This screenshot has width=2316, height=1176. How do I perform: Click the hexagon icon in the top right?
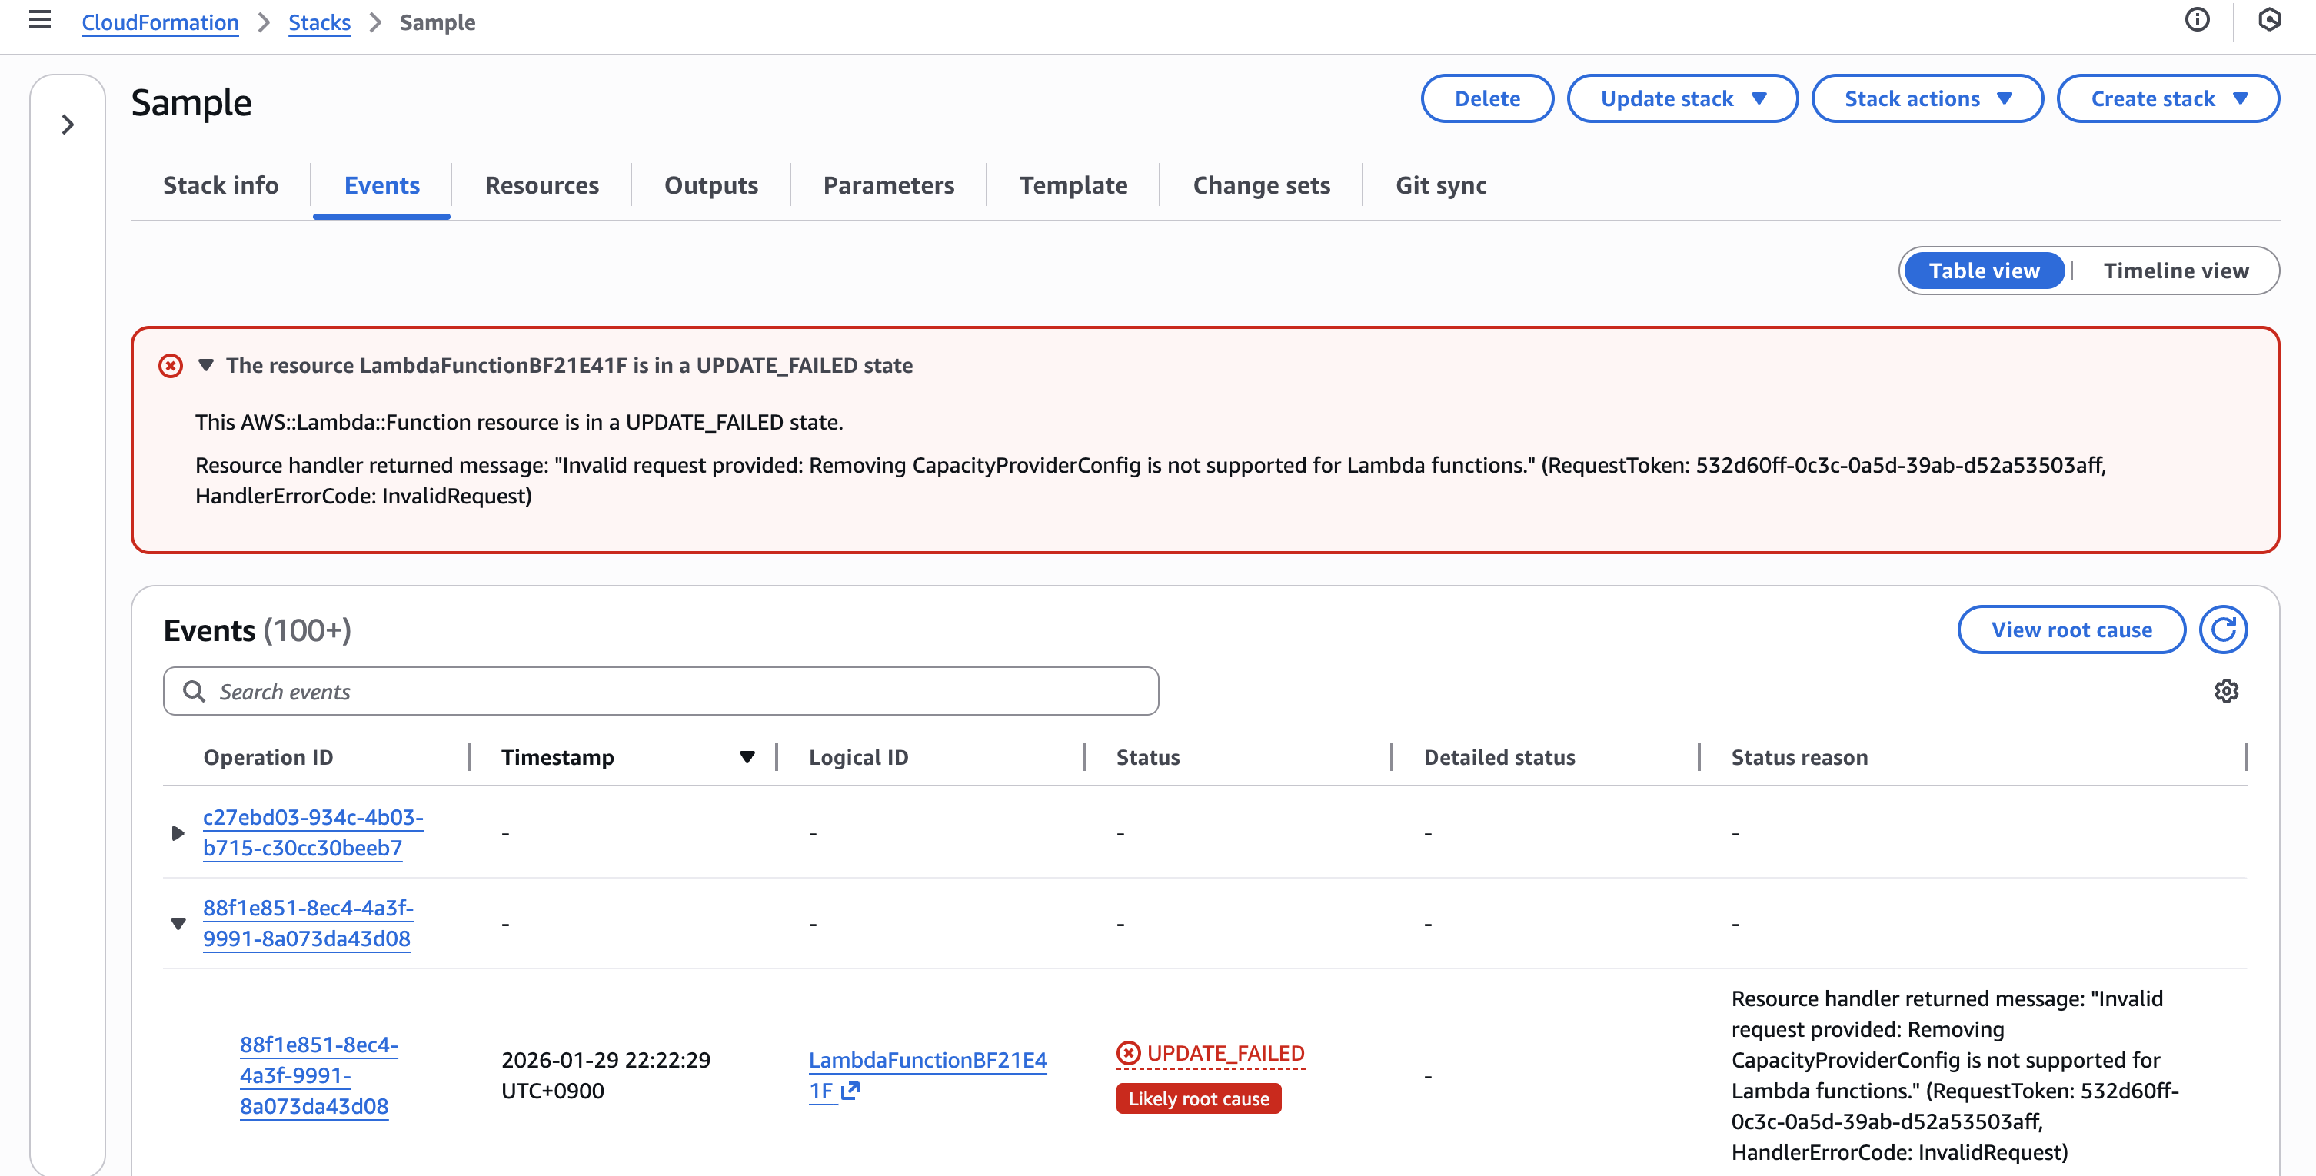click(2268, 20)
